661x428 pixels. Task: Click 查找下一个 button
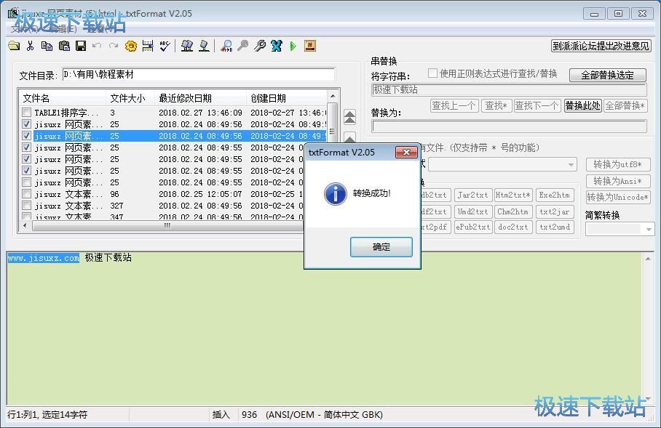[x=537, y=105]
